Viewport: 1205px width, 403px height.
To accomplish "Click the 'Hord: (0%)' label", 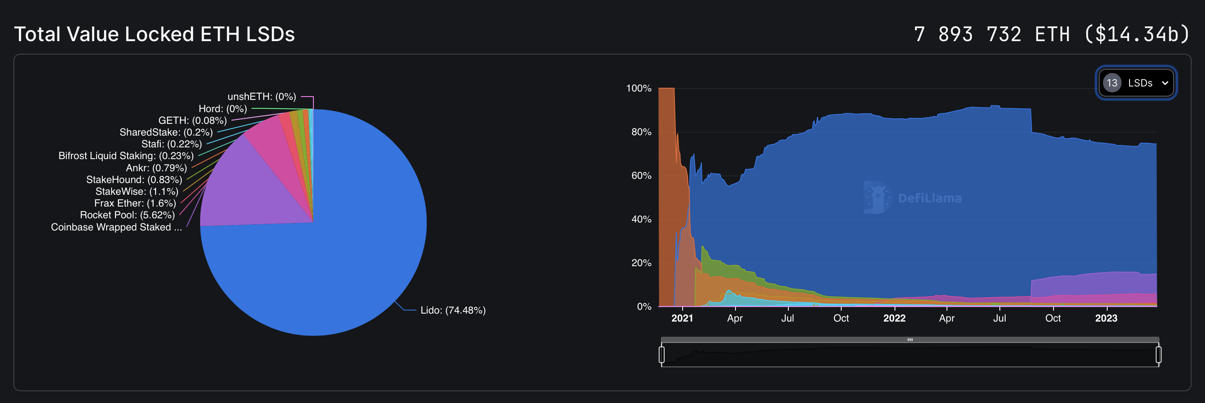I will click(223, 109).
